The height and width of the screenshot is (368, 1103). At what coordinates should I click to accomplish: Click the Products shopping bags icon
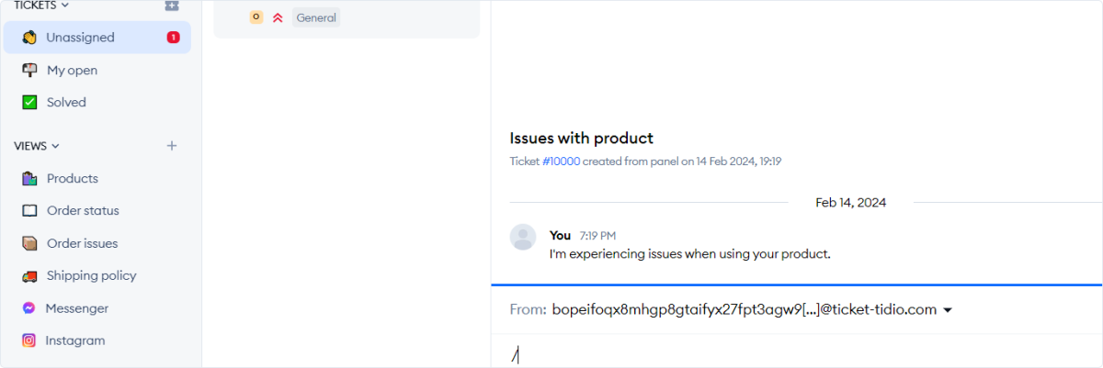coord(29,179)
